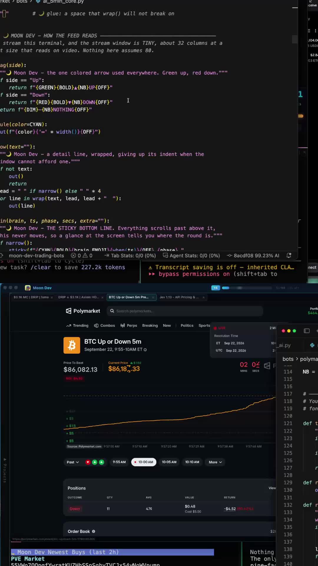Viewport: 318px width, 566px height.
Task: Close the BTC Up or Down 5m browser tab
Action: pyautogui.click(x=153, y=297)
